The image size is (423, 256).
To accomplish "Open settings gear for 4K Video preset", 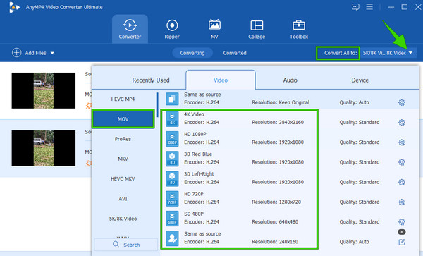I will (402, 123).
